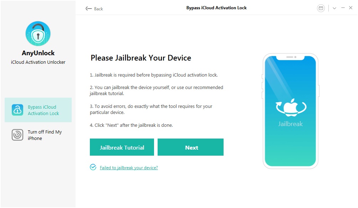The height and width of the screenshot is (208, 358).
Task: Click the iCloud Activation Unlocker subtitle text
Action: pyautogui.click(x=38, y=62)
